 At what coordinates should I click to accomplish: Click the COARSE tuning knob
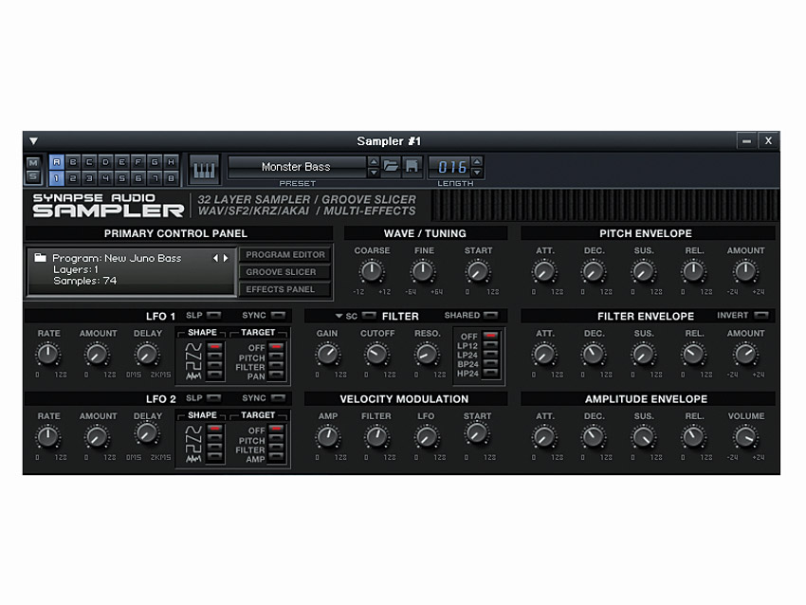click(x=371, y=271)
